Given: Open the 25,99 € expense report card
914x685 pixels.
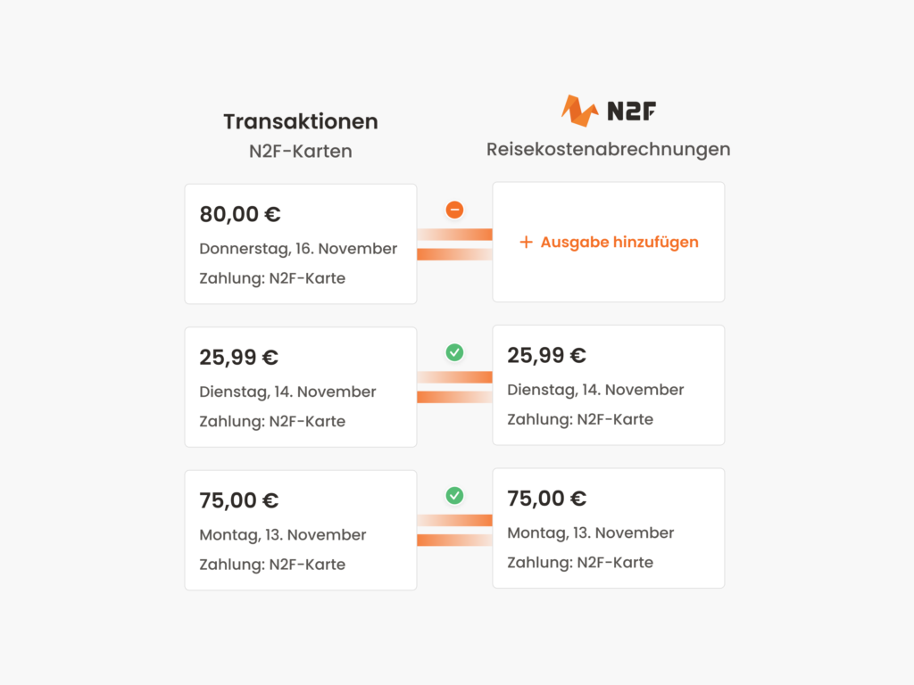Looking at the screenshot, I should point(609,385).
